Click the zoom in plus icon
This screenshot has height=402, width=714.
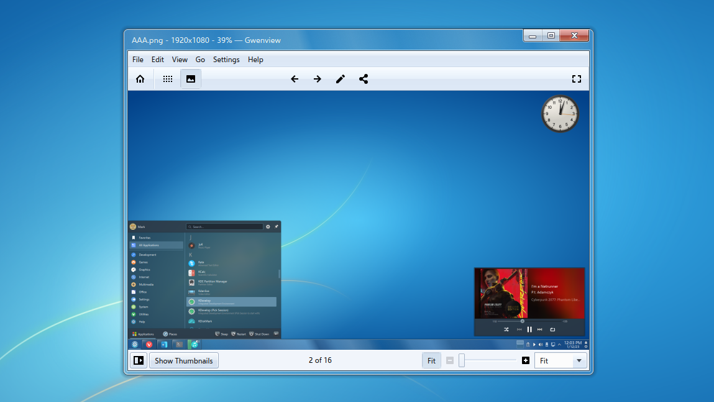point(526,360)
